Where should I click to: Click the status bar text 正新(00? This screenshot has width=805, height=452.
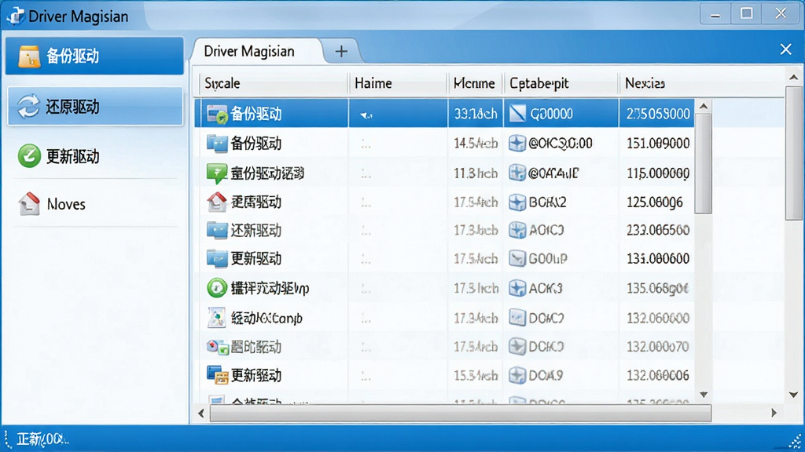(41, 439)
